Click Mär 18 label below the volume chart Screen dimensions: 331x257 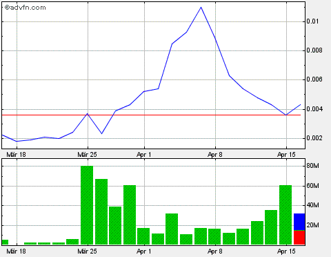(16, 251)
